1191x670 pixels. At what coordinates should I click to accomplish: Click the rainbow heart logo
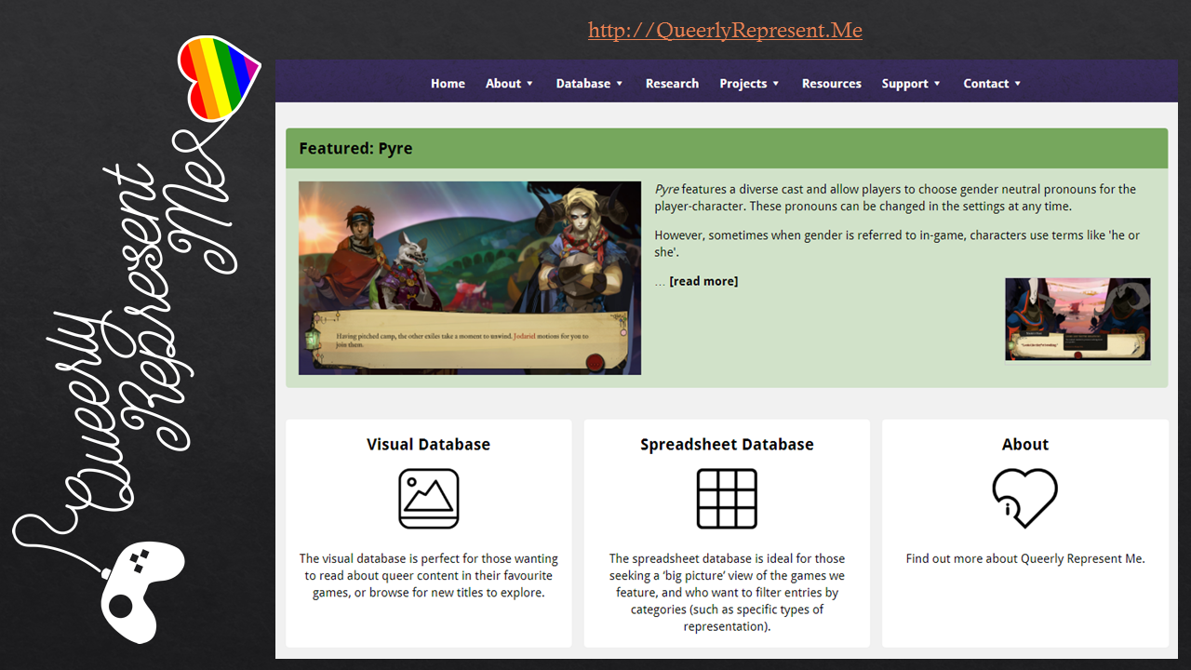pos(220,78)
